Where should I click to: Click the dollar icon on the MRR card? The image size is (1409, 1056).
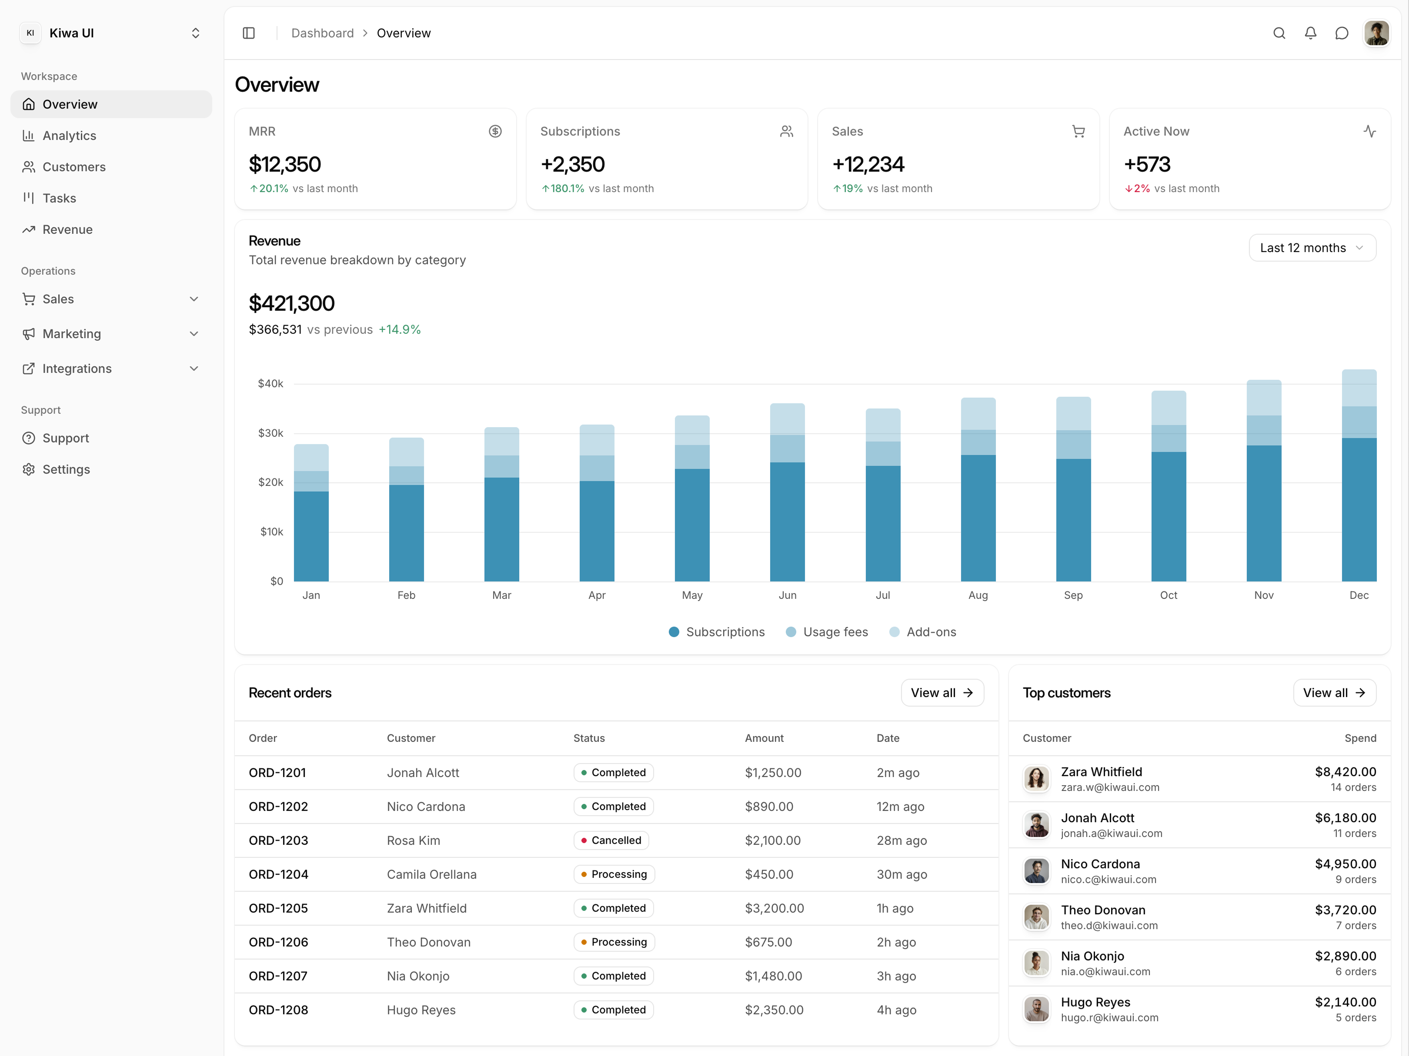click(x=496, y=131)
